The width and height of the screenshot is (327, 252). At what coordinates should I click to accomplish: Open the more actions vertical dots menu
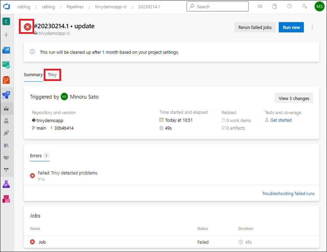tap(312, 27)
